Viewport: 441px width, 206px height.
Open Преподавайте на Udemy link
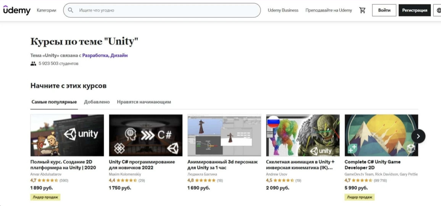pyautogui.click(x=328, y=10)
